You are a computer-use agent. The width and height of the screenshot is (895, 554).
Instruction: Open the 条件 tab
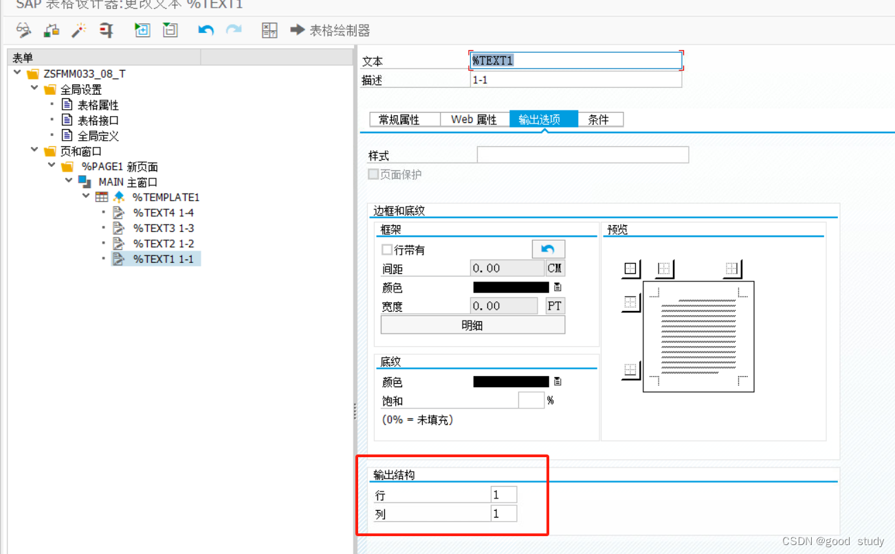point(600,119)
